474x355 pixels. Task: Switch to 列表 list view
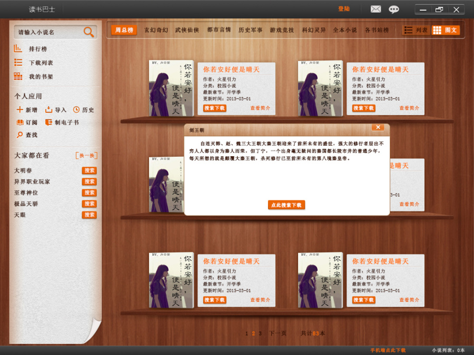click(x=415, y=30)
